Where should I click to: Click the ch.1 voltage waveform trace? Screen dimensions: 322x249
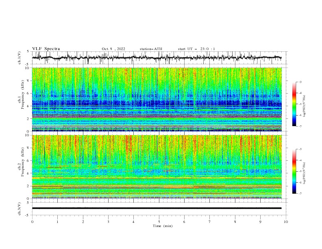(x=157, y=58)
